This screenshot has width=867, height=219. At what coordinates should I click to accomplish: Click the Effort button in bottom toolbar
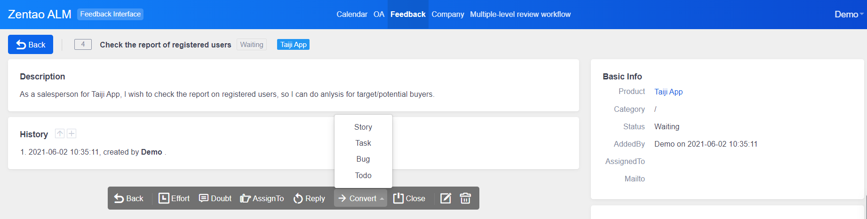tap(174, 198)
